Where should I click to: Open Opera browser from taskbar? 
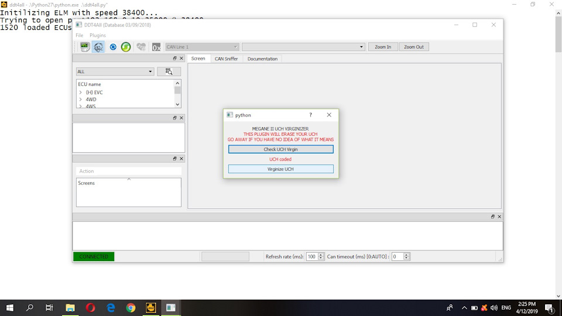(90, 308)
